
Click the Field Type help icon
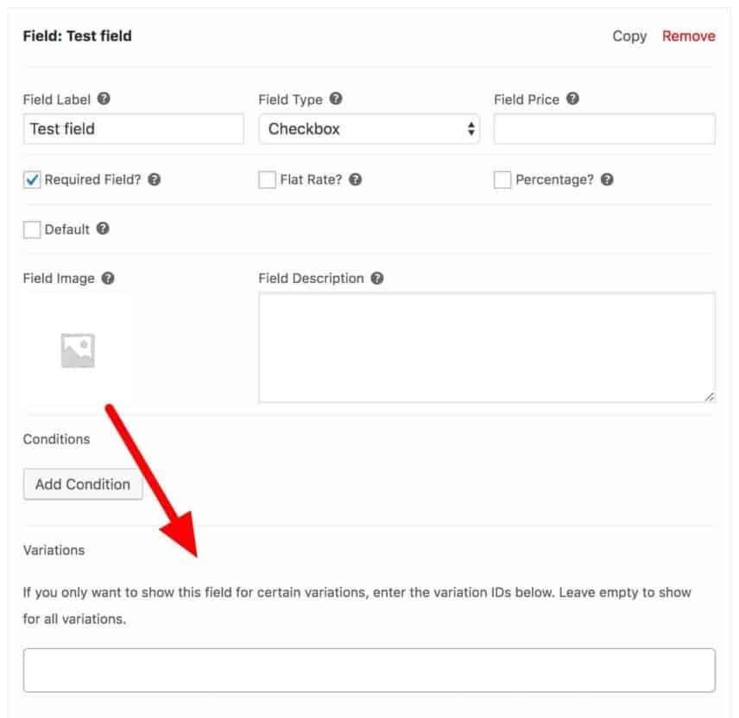[337, 99]
